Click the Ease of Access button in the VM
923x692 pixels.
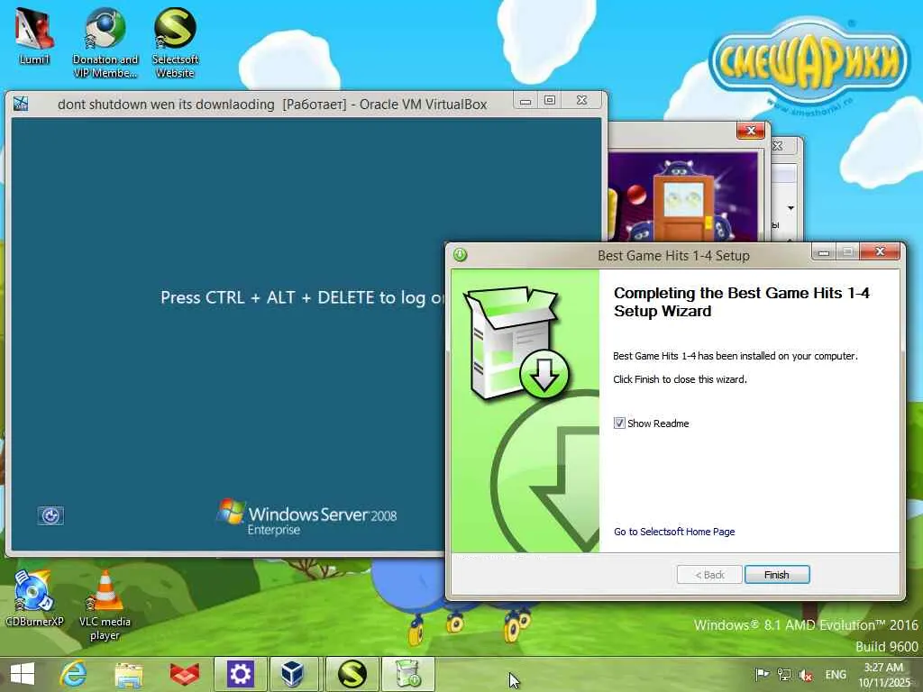[x=50, y=515]
